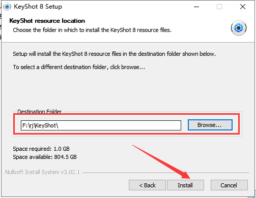The height and width of the screenshot is (198, 256).
Task: Click the 'Nullsoft Install System v3.02.1' text
Action: click(x=43, y=172)
